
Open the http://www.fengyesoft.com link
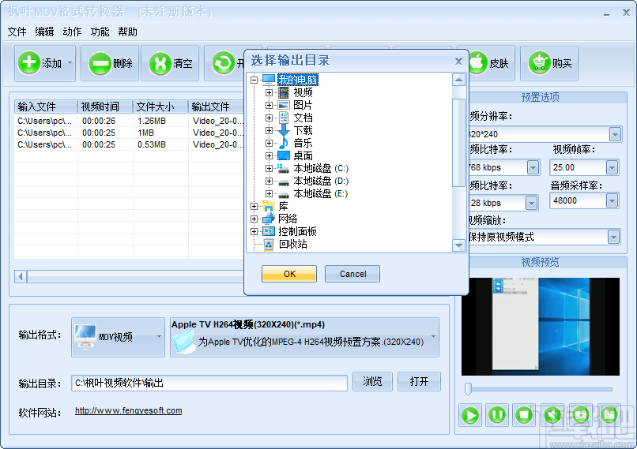[x=128, y=410]
